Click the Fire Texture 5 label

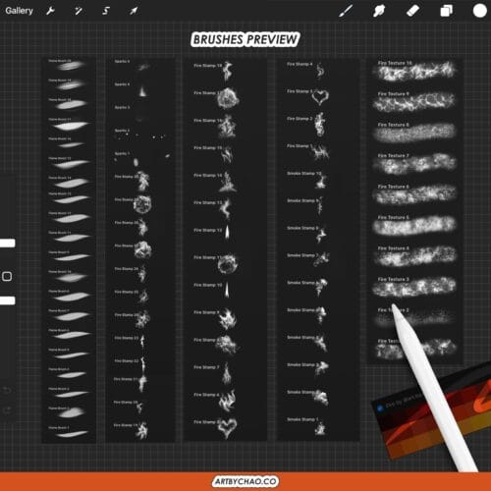pos(393,217)
